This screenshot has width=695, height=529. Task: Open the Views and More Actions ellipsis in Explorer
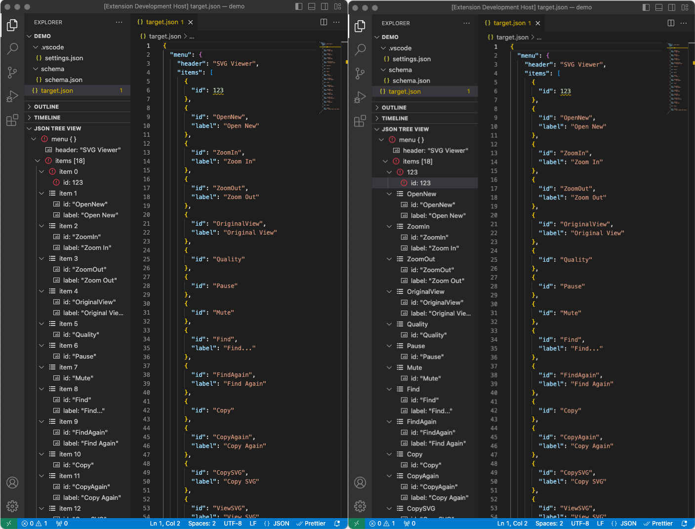pyautogui.click(x=119, y=22)
